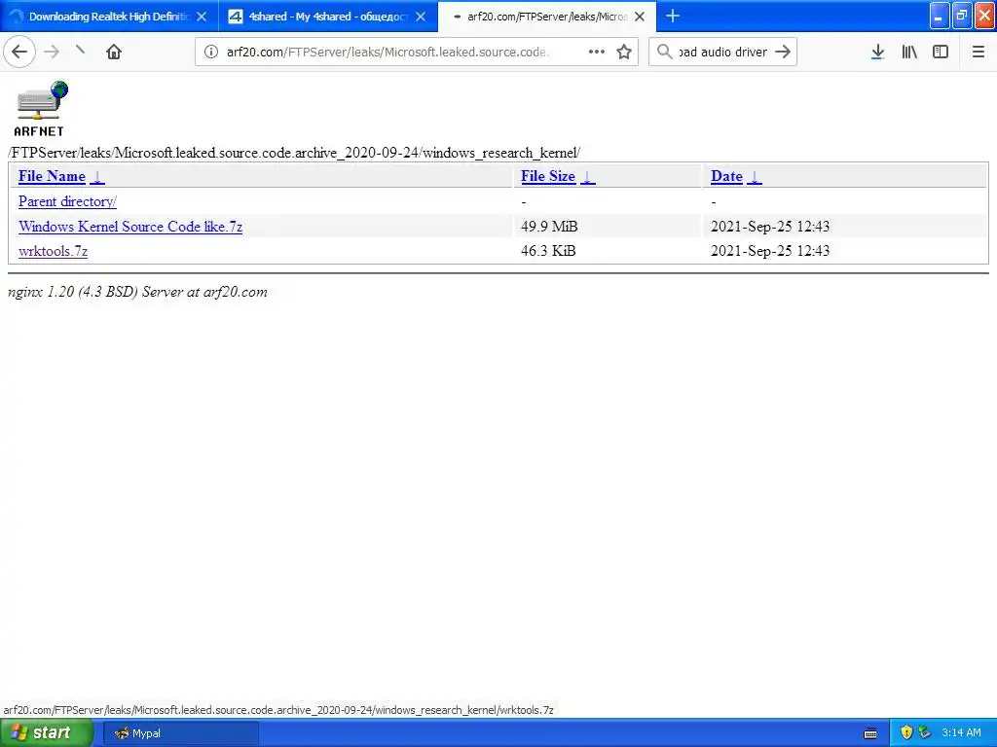Viewport: 997px width, 747px height.
Task: Sort descending arrow next to File Size
Action: click(x=587, y=177)
